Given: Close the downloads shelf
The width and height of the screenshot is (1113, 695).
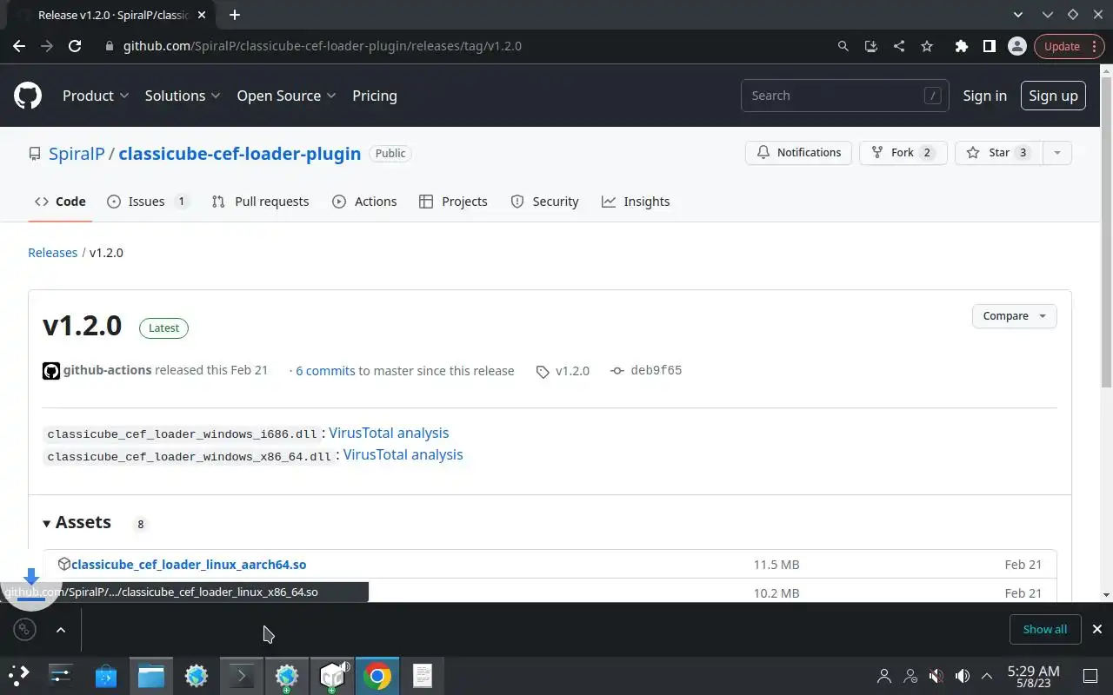Looking at the screenshot, I should (1097, 629).
